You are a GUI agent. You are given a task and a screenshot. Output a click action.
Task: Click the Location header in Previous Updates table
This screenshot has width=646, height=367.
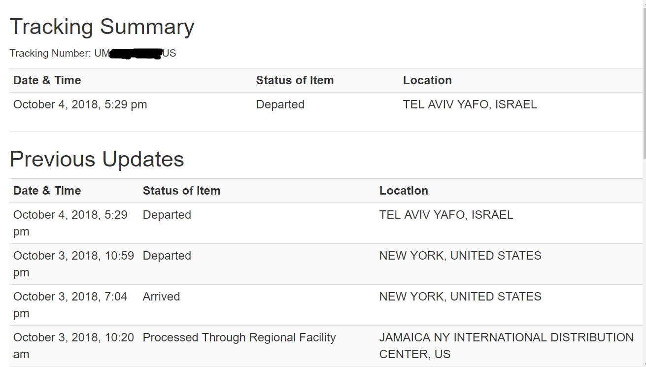coord(404,191)
